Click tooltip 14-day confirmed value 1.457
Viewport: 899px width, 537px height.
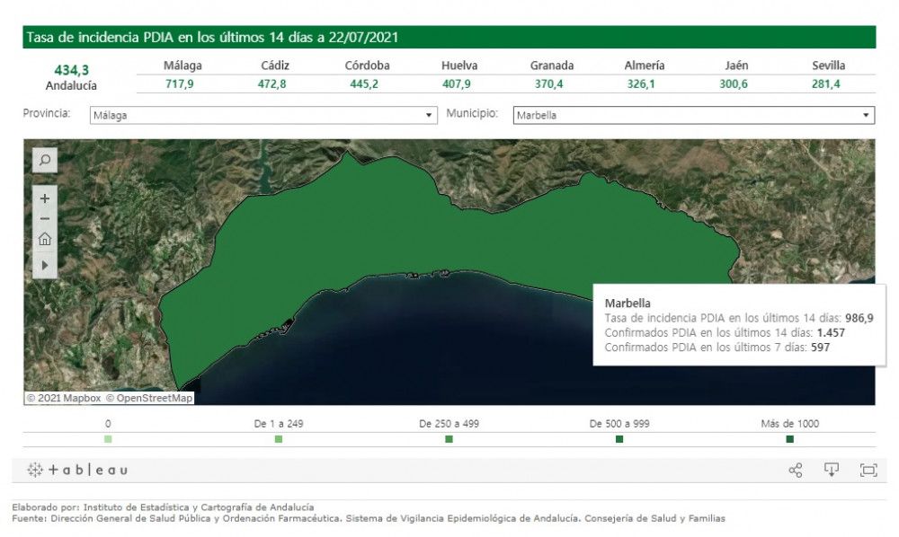(x=831, y=332)
